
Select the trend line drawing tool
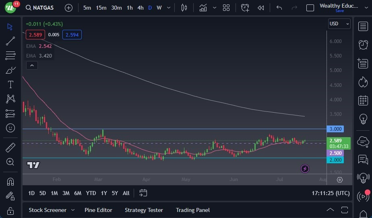coord(10,41)
